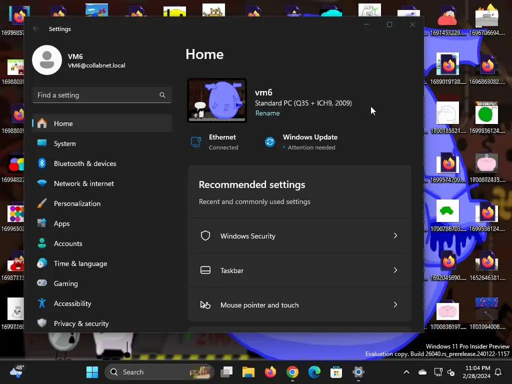Click the Time & language clock icon
Image resolution: width=512 pixels, height=384 pixels.
tap(42, 263)
